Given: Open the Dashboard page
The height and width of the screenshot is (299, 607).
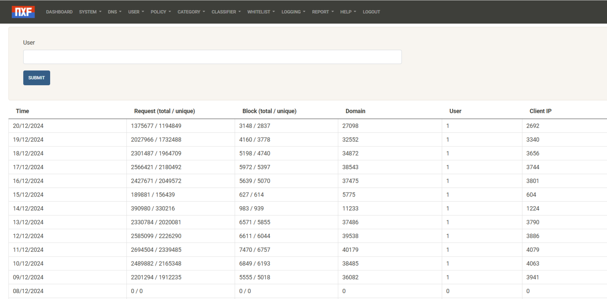Looking at the screenshot, I should tap(59, 12).
